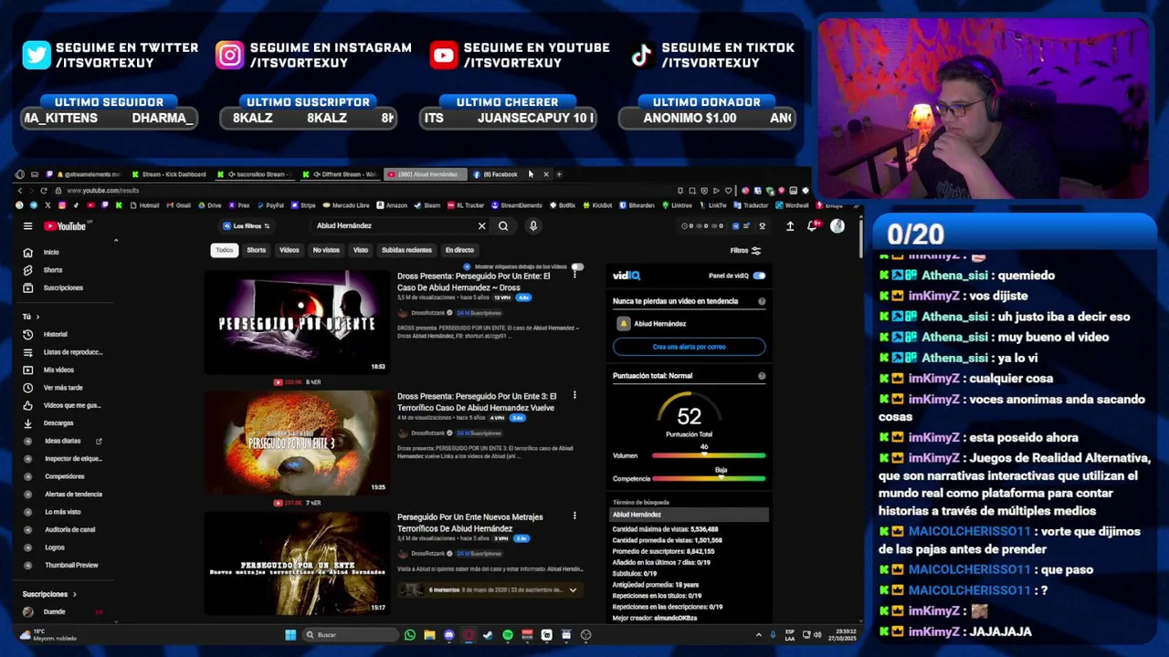Click the Competencia score bar
The width and height of the screenshot is (1169, 657).
[709, 478]
